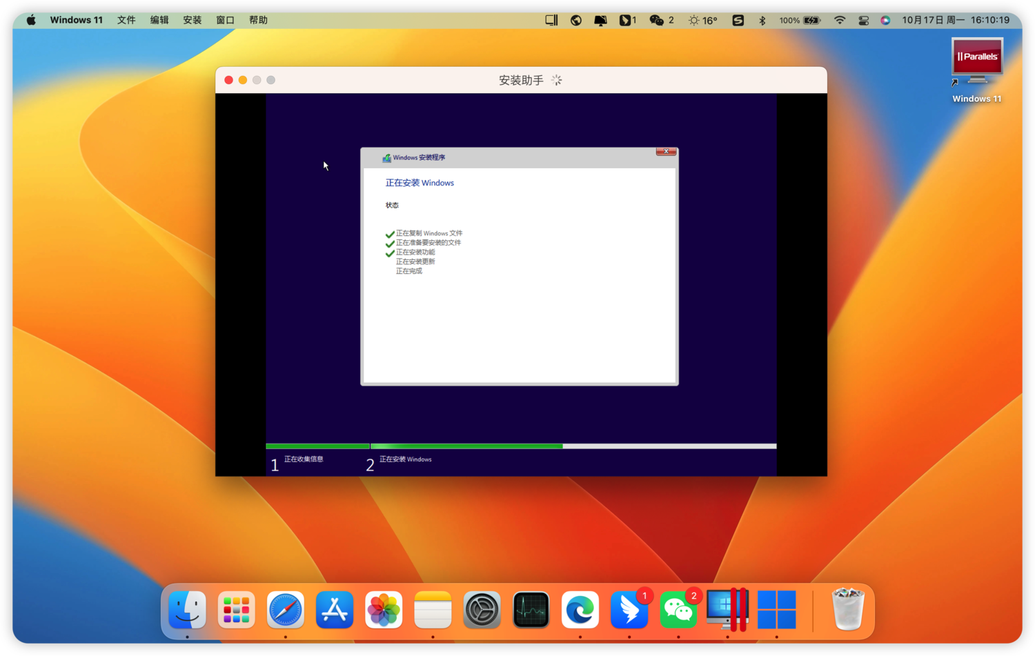Open the 窗口 menu

(226, 20)
